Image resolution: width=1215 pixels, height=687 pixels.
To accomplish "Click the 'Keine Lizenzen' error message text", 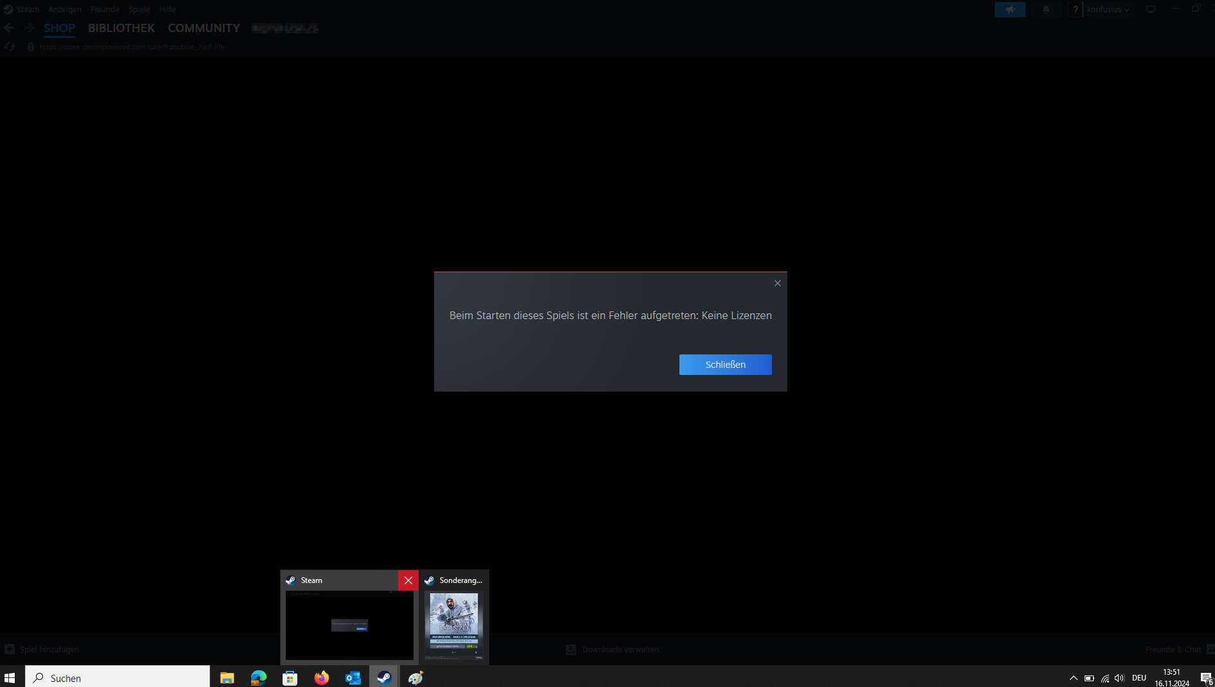I will (x=611, y=315).
